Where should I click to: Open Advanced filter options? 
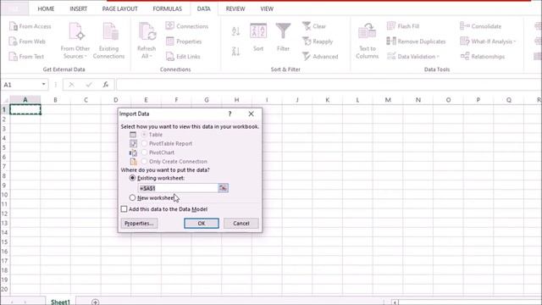[x=320, y=57]
